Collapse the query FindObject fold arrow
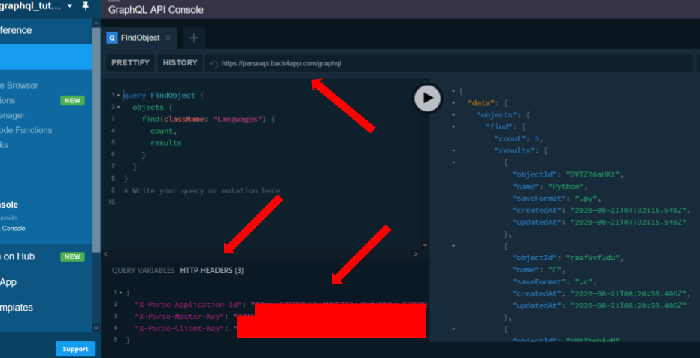Image resolution: width=700 pixels, height=358 pixels. point(119,96)
